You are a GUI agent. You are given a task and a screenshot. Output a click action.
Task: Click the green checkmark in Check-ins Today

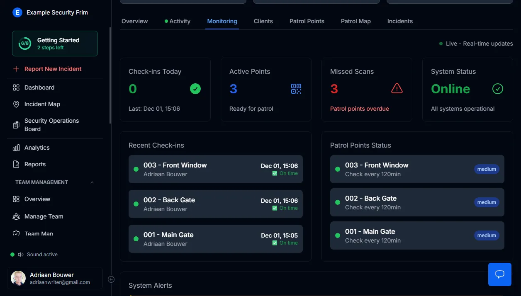point(195,89)
